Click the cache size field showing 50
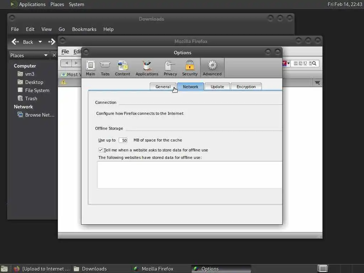 point(123,140)
